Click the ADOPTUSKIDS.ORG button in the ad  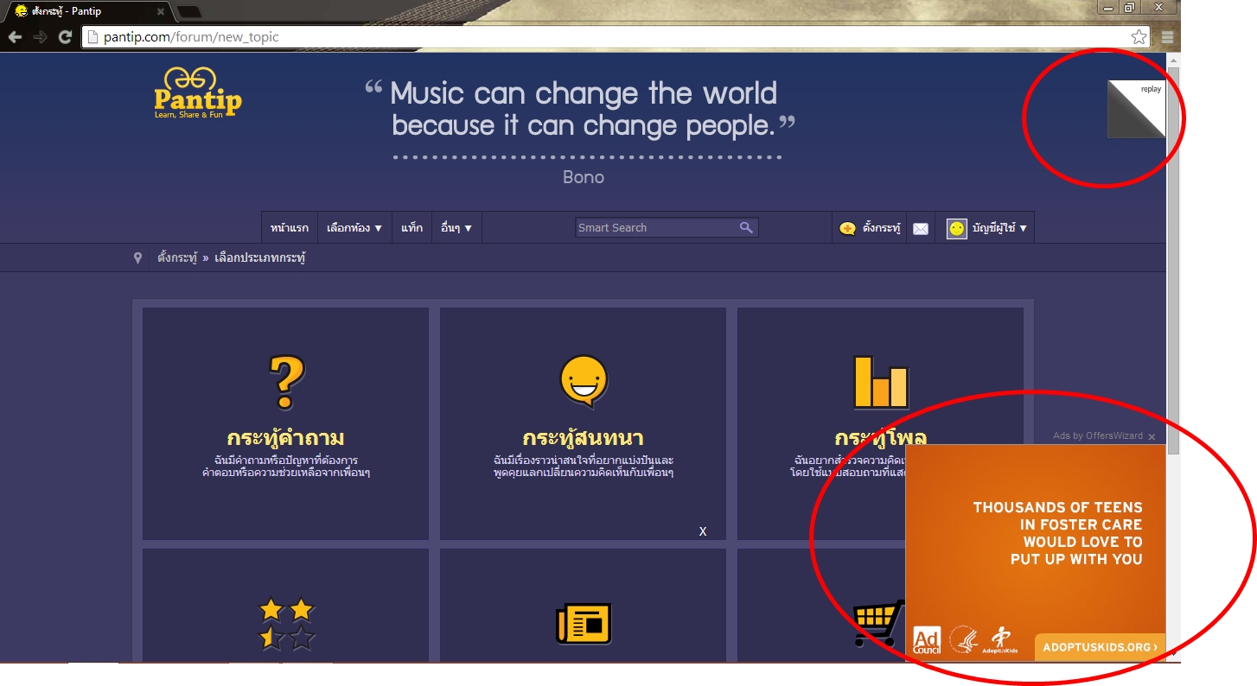point(1100,647)
